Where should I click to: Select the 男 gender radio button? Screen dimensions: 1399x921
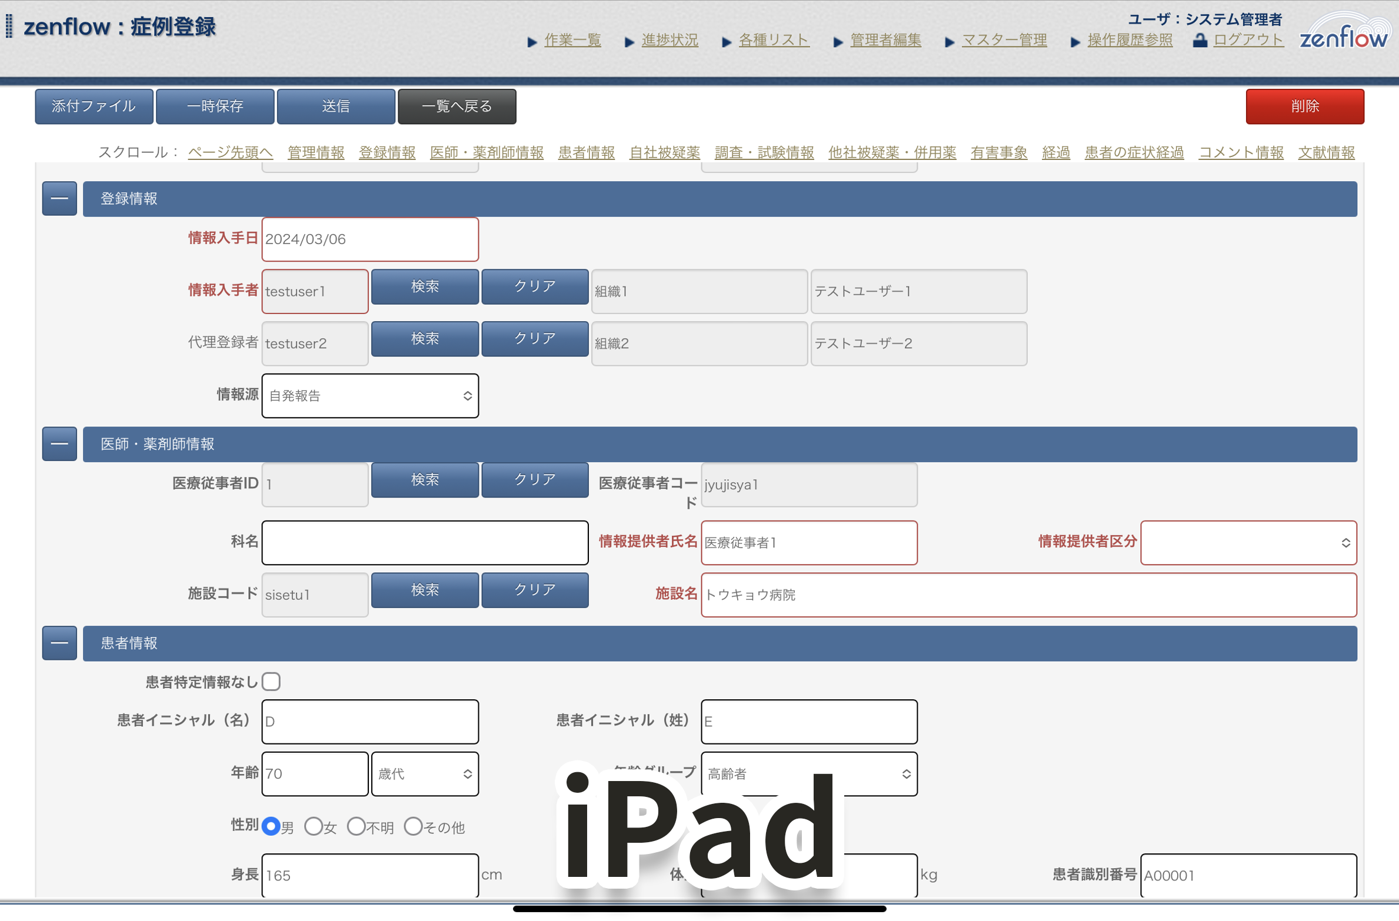(x=271, y=826)
